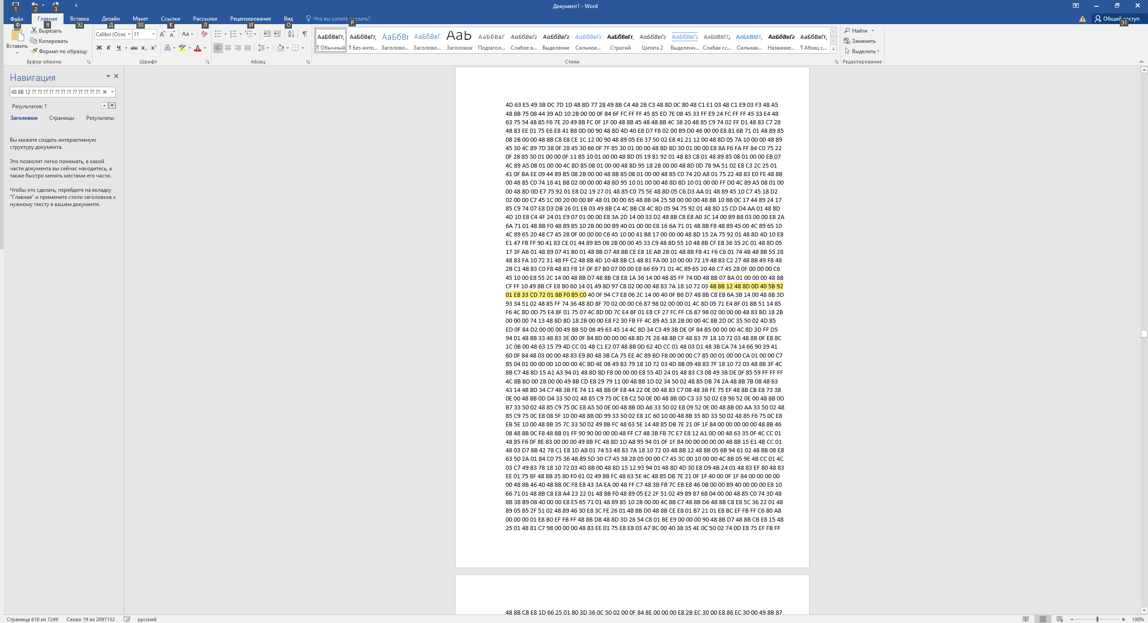Screen dimensions: 1148x623
Task: Open the Страницы navigation tab
Action: point(62,118)
